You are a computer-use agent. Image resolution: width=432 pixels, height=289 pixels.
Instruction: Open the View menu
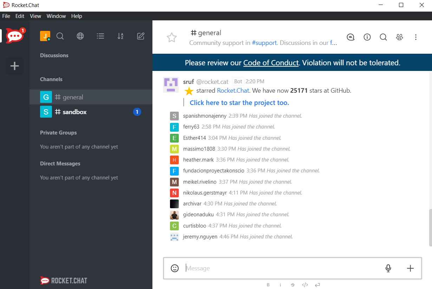35,16
